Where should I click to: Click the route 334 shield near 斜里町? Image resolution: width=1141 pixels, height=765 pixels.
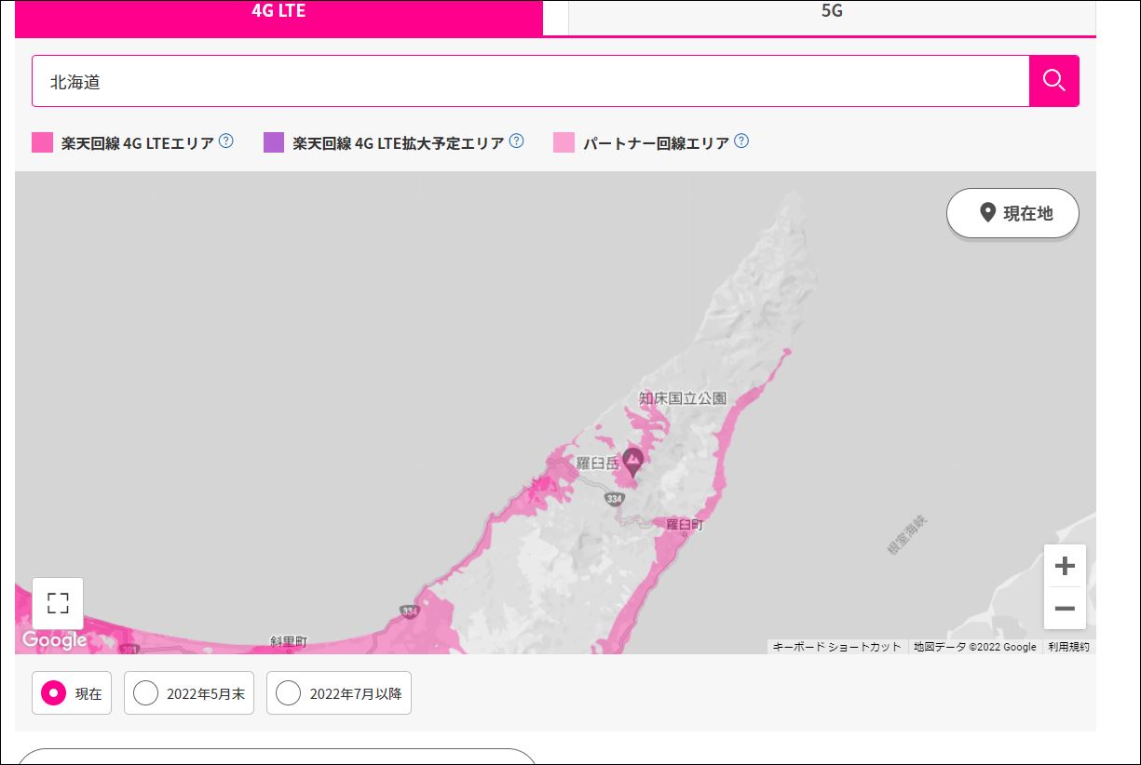(410, 611)
